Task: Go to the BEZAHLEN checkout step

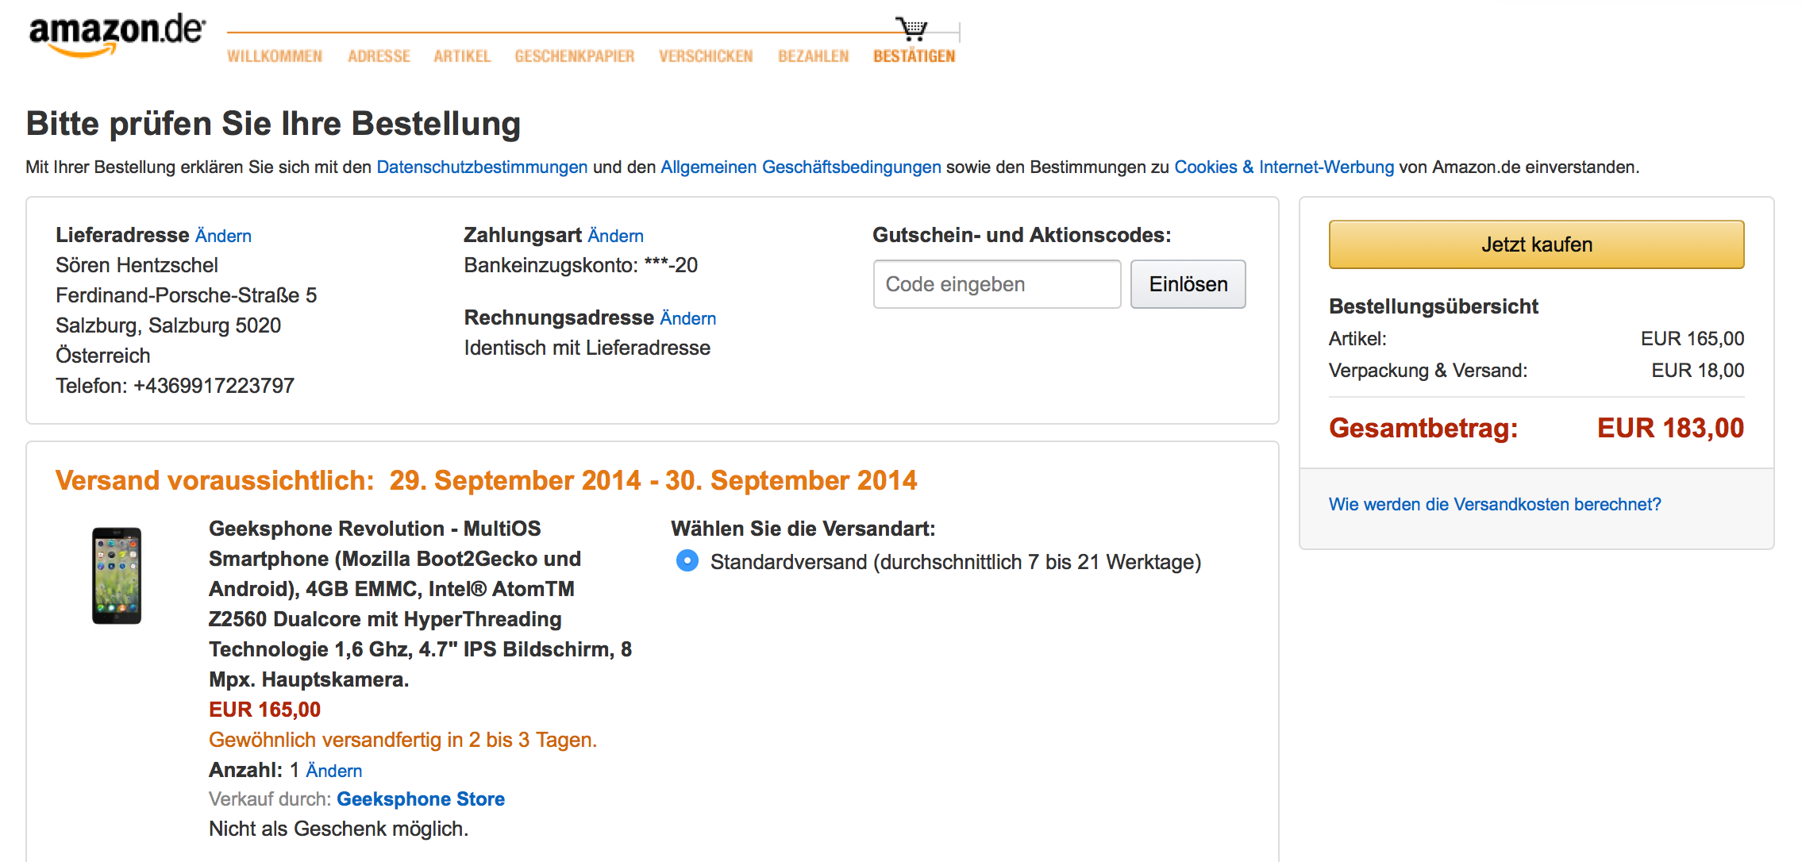Action: pyautogui.click(x=813, y=56)
